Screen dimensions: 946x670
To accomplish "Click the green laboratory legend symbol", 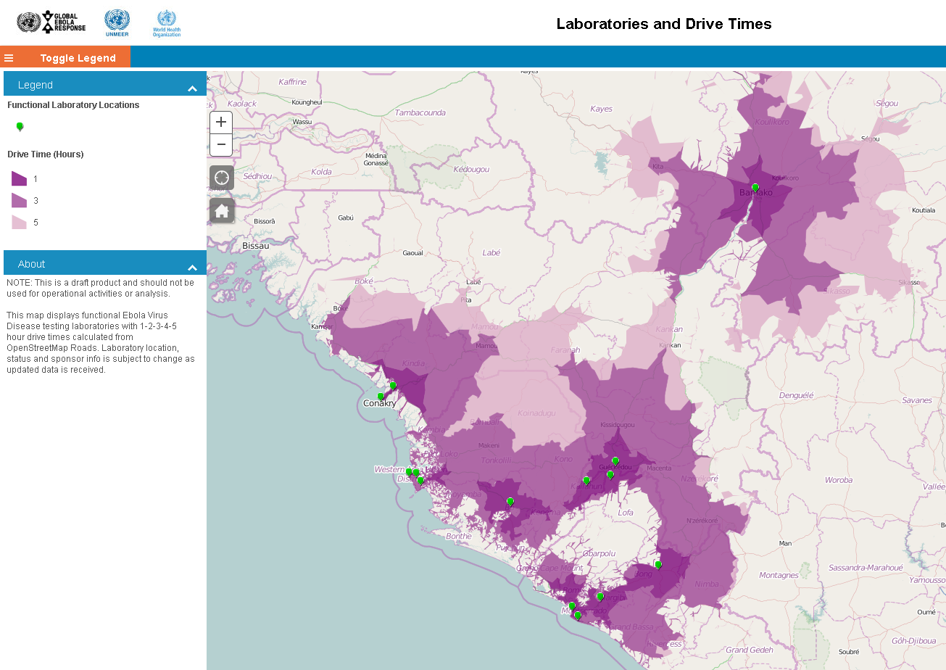I will 20,127.
